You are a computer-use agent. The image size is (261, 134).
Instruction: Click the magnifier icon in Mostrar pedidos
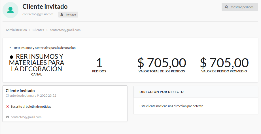click(x=226, y=7)
